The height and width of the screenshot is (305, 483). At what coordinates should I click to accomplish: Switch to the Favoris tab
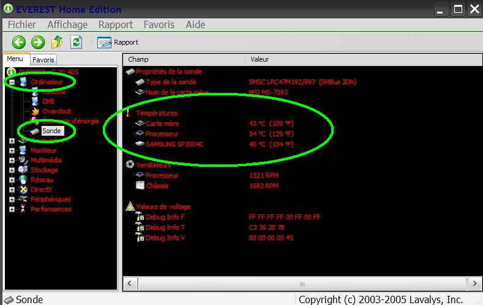click(x=43, y=60)
